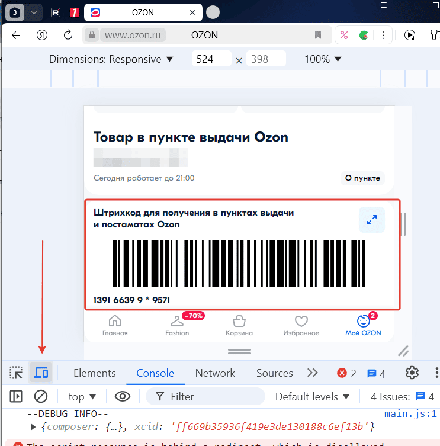Click the 'О пункте' button
This screenshot has height=446, width=440.
pos(362,178)
